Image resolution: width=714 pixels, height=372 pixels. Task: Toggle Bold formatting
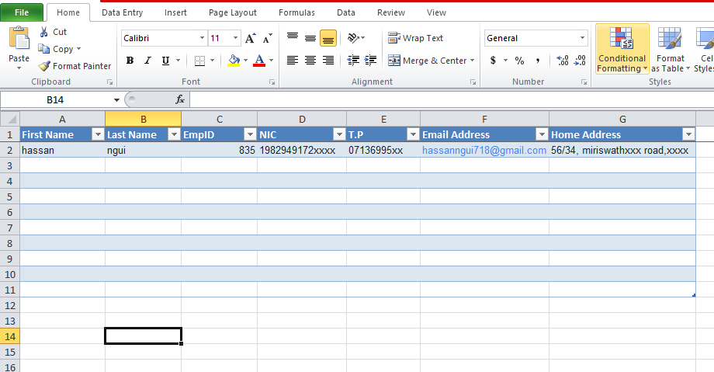click(x=130, y=61)
